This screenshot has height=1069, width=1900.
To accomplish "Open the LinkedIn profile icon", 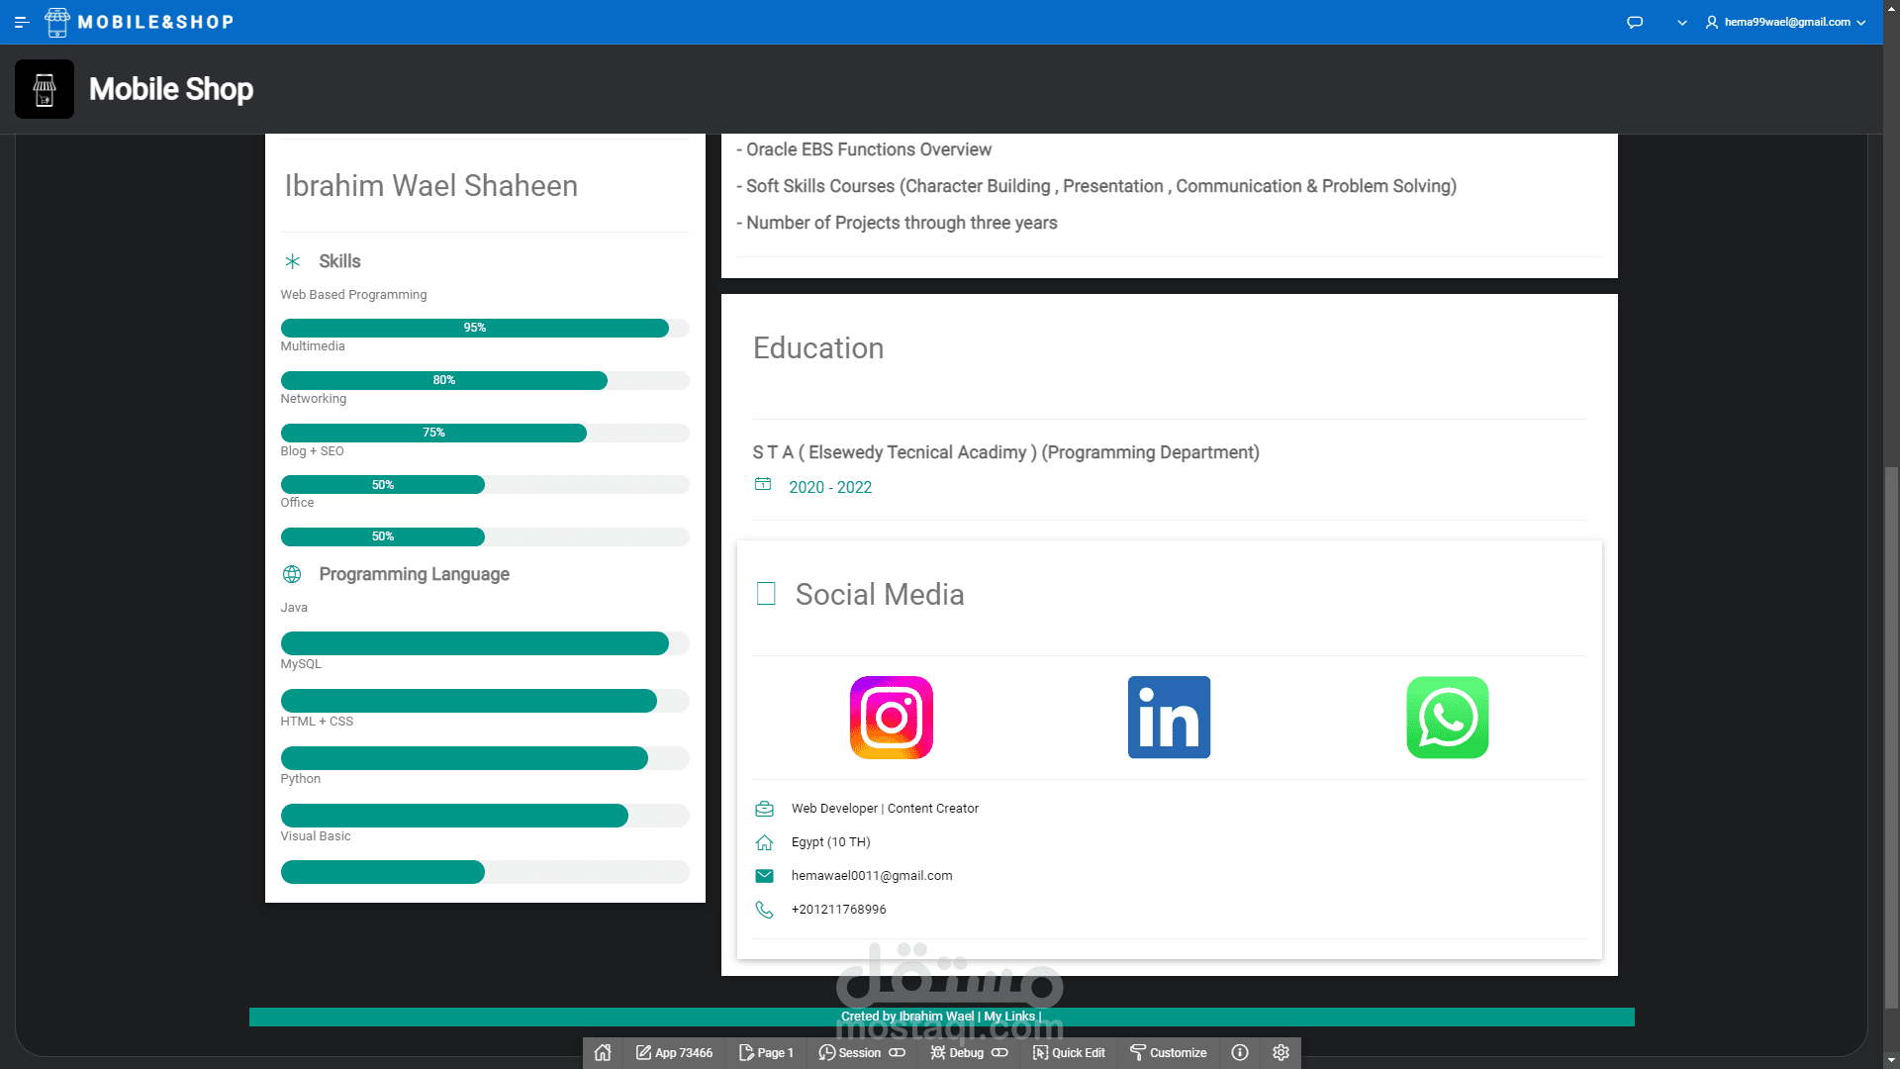I will click(1169, 718).
